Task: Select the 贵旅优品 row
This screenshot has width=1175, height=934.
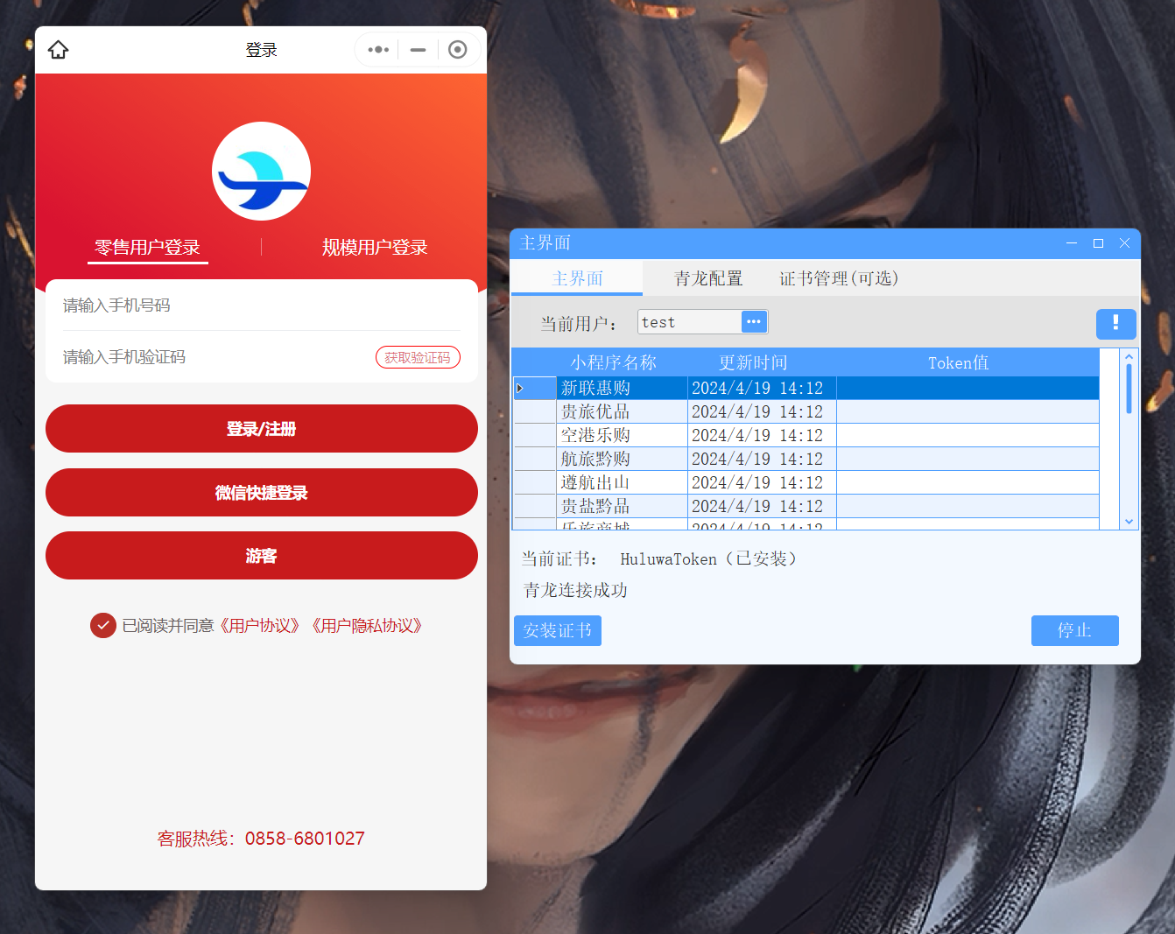Action: coord(806,411)
